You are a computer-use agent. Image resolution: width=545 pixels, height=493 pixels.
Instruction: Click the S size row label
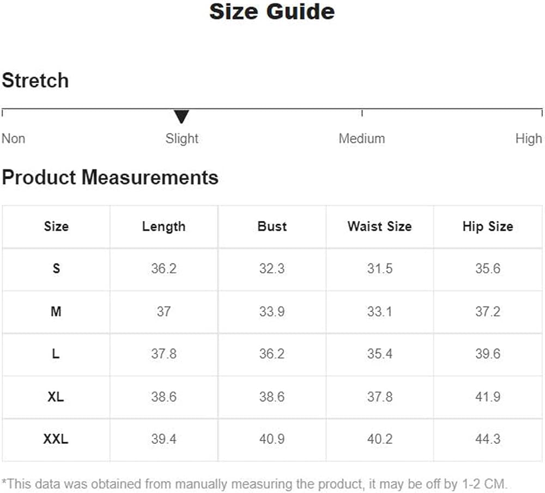tap(56, 269)
